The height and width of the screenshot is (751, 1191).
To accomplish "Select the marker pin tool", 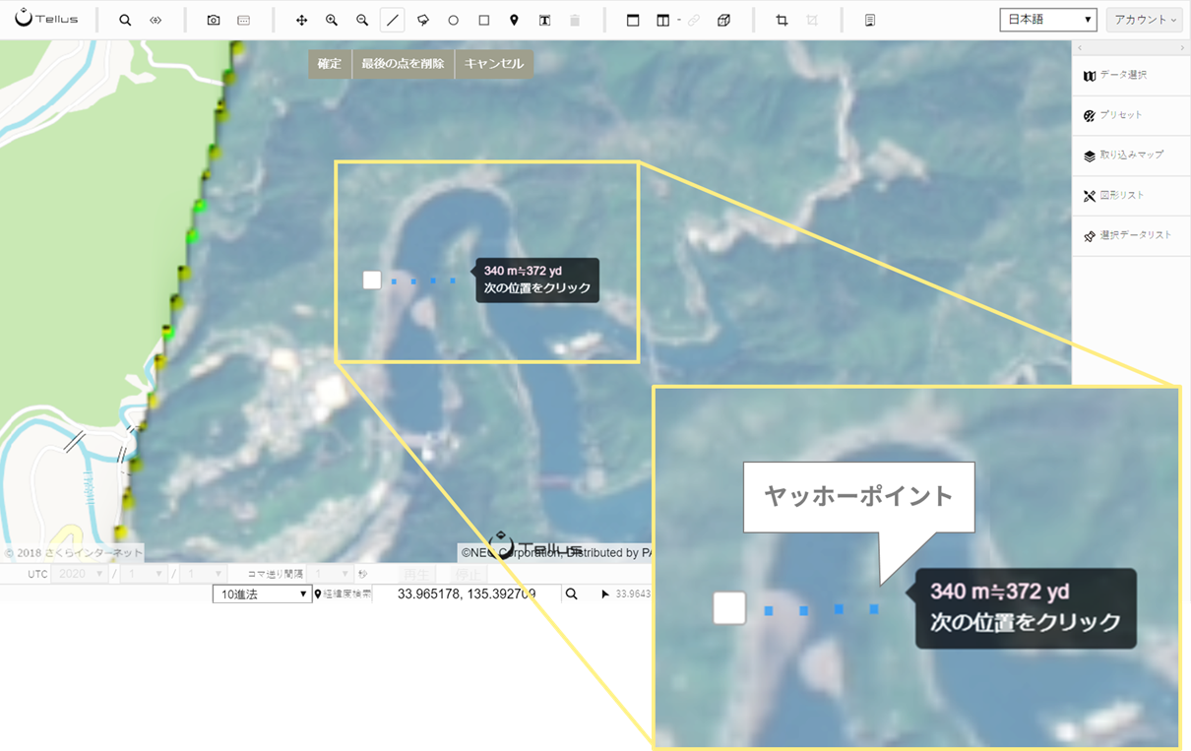I will coord(514,20).
